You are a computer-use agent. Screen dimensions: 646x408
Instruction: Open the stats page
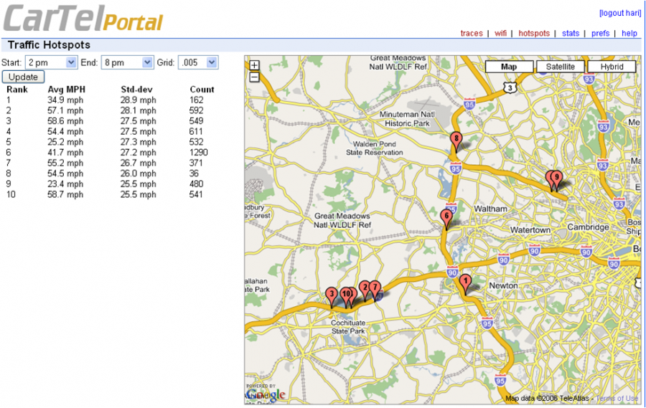point(571,34)
